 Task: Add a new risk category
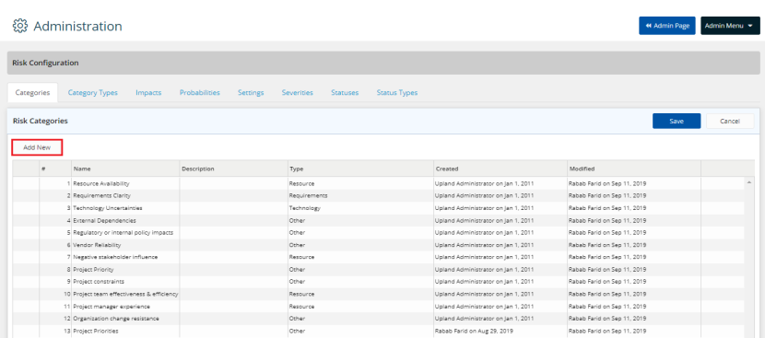37,147
